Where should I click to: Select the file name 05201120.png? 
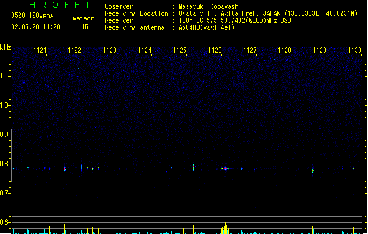[32, 15]
